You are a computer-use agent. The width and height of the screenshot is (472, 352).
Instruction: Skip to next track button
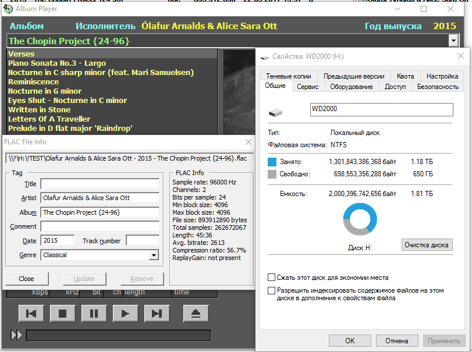coord(157,314)
